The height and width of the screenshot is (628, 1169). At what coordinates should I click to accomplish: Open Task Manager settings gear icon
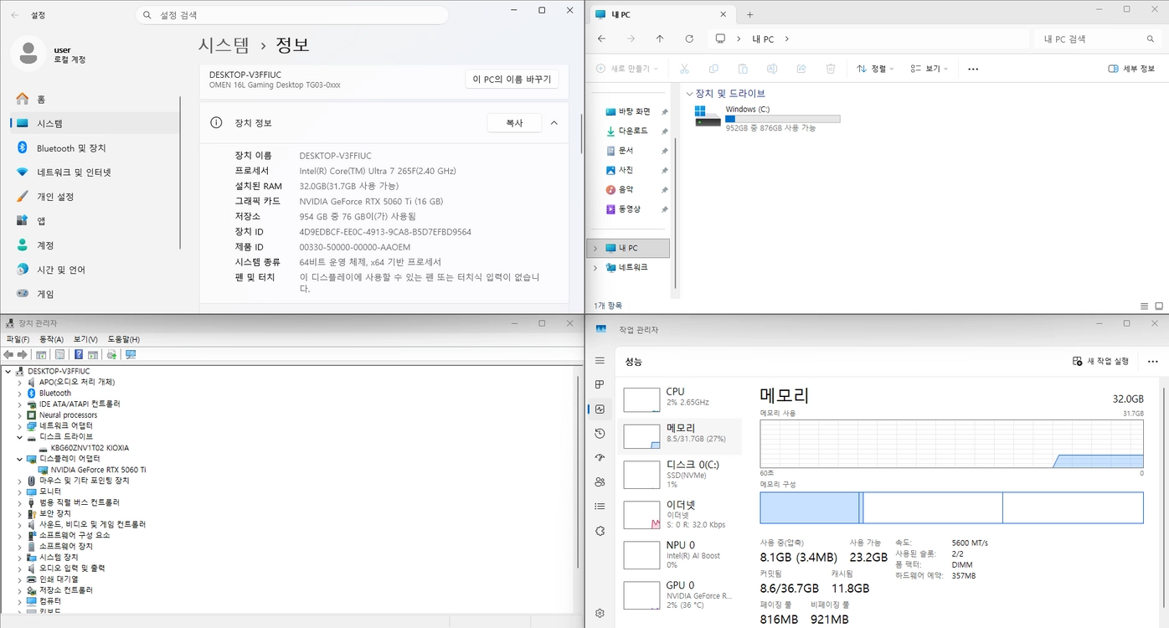[600, 613]
